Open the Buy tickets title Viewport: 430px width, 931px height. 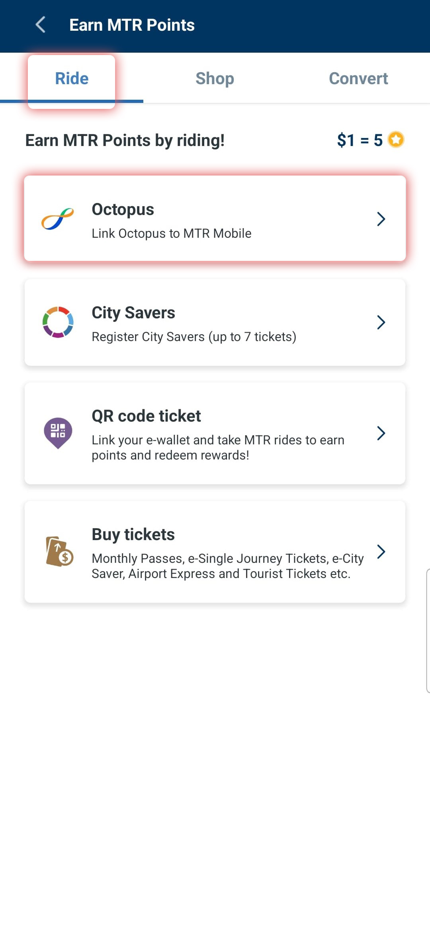click(x=133, y=535)
